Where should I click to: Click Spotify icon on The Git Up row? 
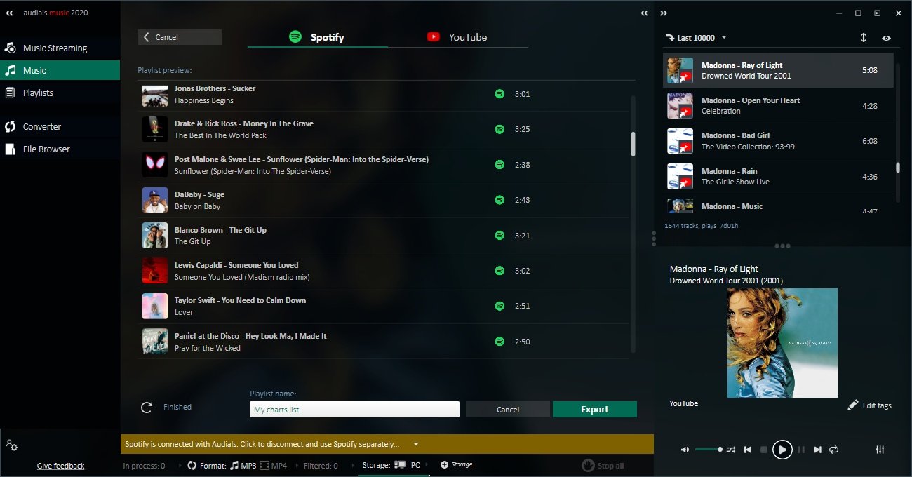(x=499, y=236)
